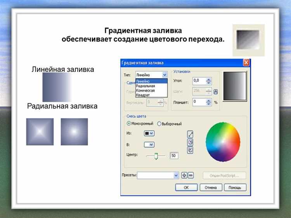The width and height of the screenshot is (291, 218).
Task: Click the Отмена button
Action: [211, 187]
